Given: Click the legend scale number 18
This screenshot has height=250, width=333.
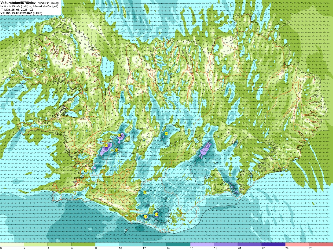Looking at the screenshot, I should pyautogui.click(x=215, y=248).
